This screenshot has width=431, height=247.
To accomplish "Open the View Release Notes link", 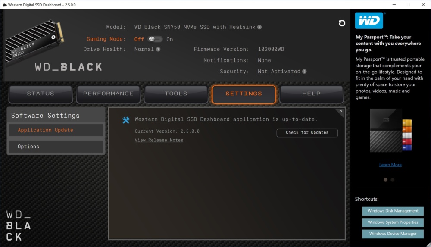I will click(x=159, y=140).
